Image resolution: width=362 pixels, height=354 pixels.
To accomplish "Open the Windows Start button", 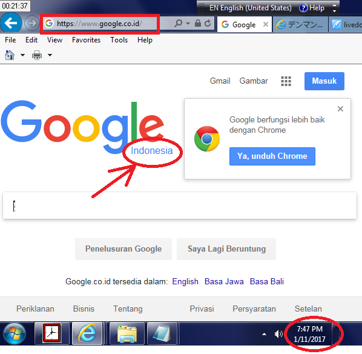I will (x=15, y=333).
